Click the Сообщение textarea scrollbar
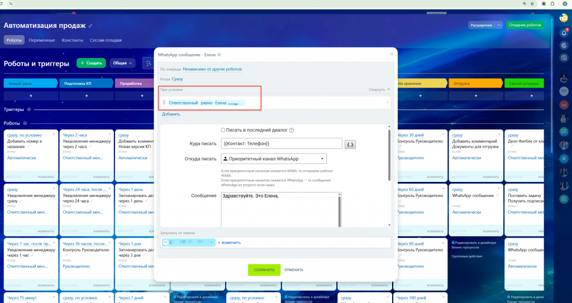Image resolution: width=572 pixels, height=303 pixels. pyautogui.click(x=340, y=210)
